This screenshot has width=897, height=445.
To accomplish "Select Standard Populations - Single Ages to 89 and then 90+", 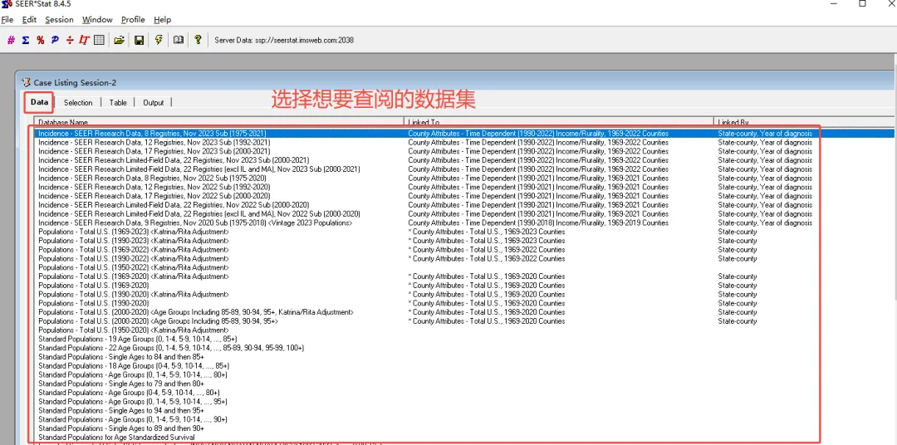I will [120, 428].
